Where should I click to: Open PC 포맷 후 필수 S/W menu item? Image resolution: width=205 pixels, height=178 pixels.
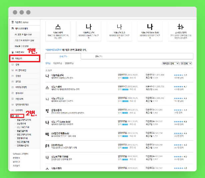coord(23,35)
